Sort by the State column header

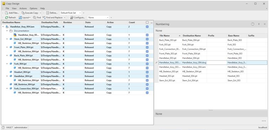95,22
